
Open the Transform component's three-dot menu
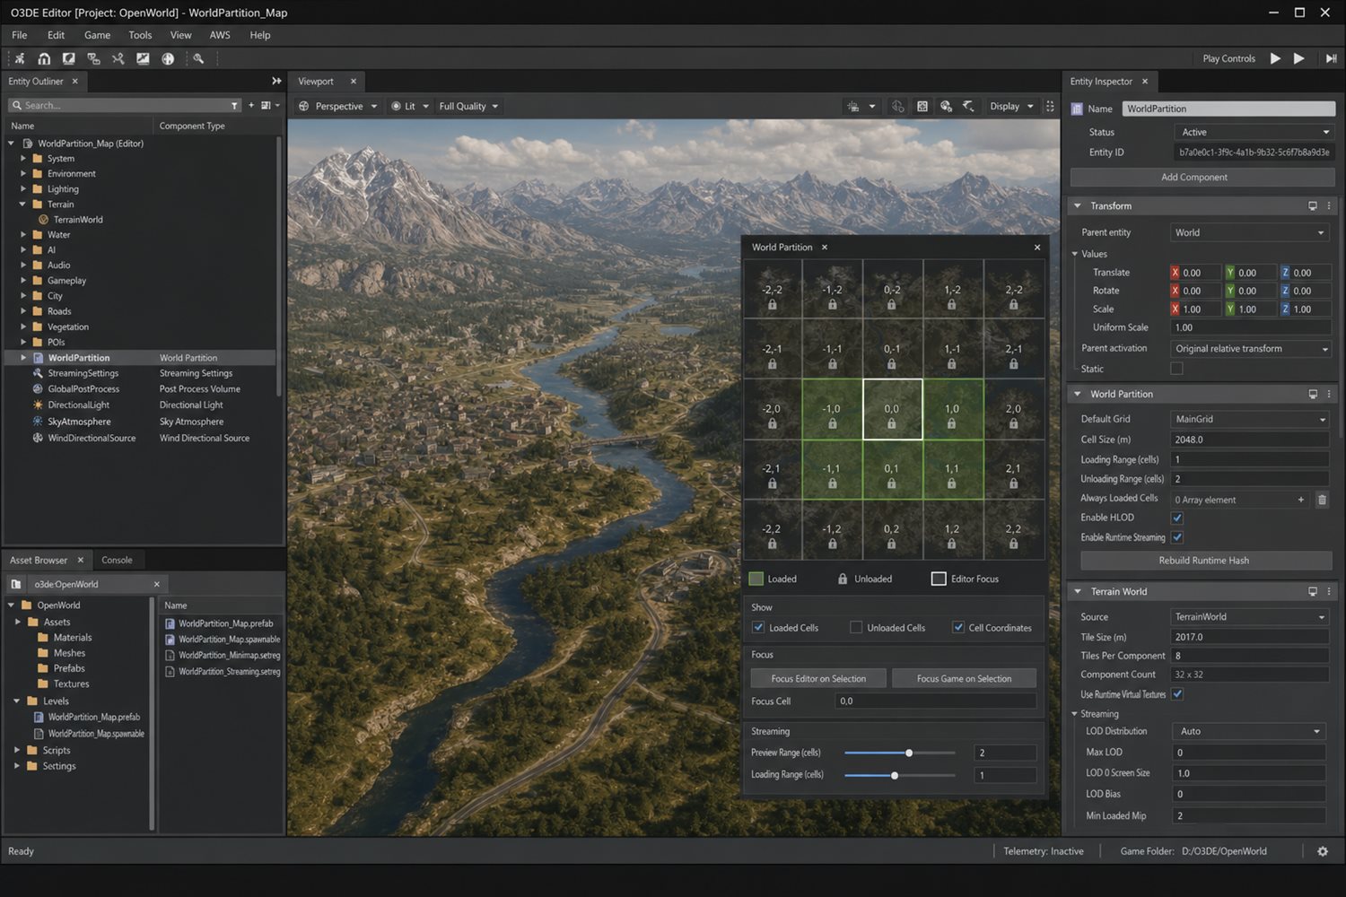pyautogui.click(x=1329, y=206)
